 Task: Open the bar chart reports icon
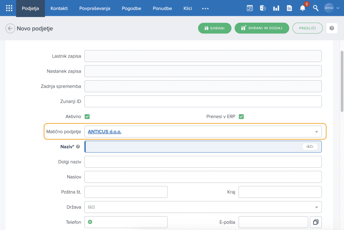click(x=276, y=8)
